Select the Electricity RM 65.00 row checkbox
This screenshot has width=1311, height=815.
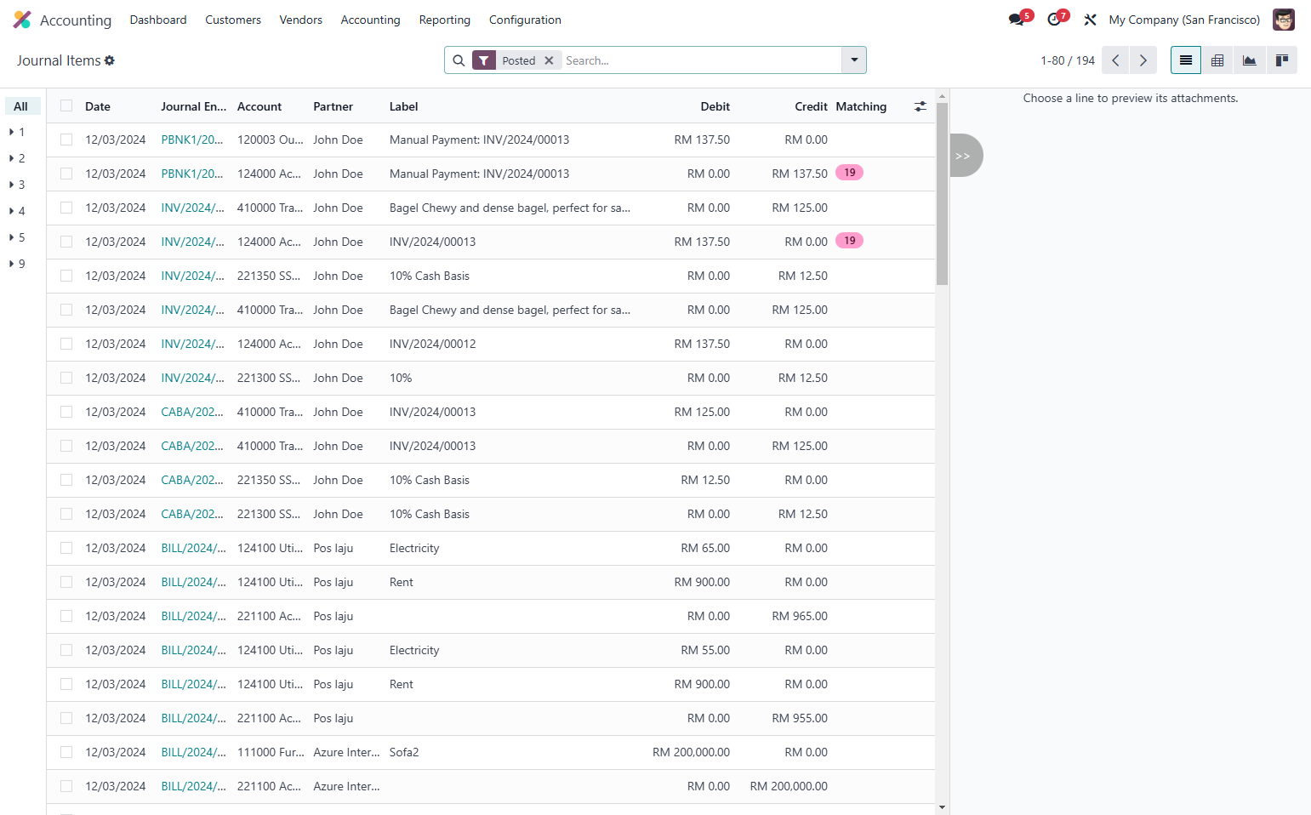[66, 548]
